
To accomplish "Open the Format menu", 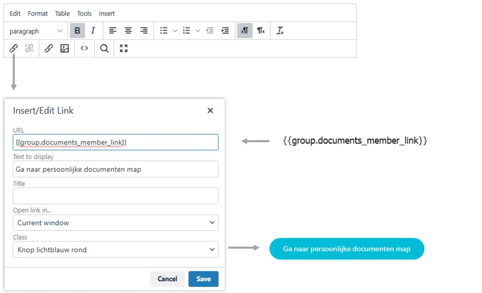I will pyautogui.click(x=38, y=14).
